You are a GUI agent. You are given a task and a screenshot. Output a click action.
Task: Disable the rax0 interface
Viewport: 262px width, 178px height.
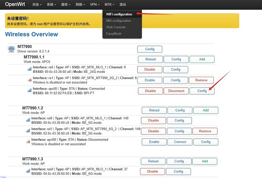point(152,172)
